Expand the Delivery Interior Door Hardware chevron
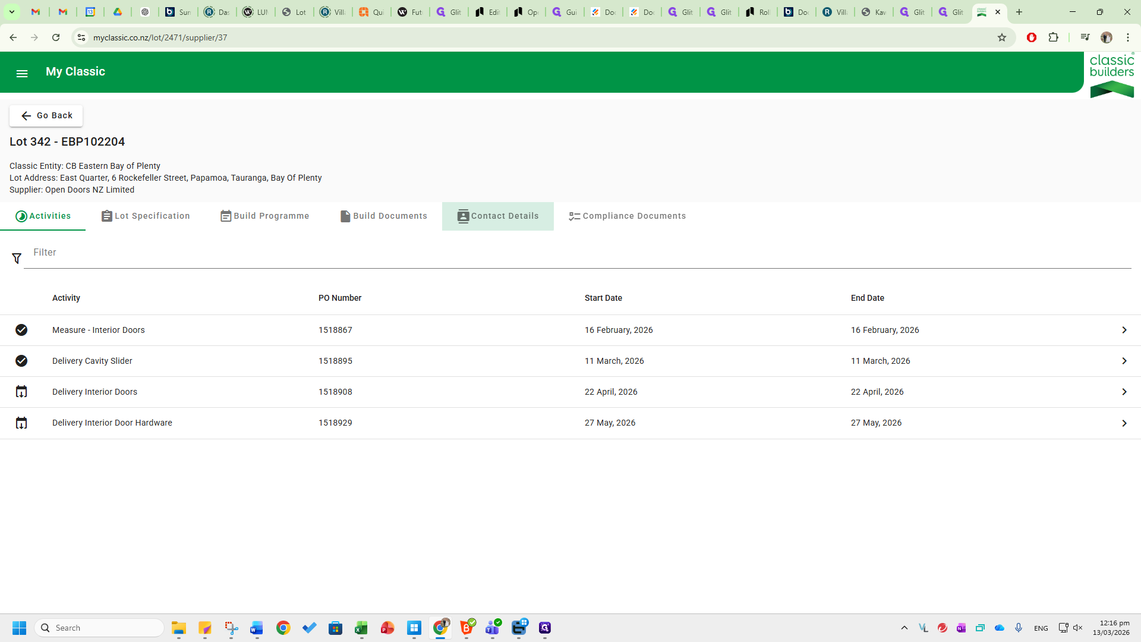This screenshot has width=1141, height=642. [x=1124, y=423]
